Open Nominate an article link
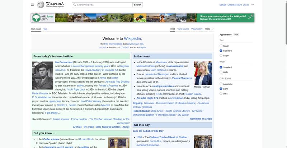 point(201,119)
